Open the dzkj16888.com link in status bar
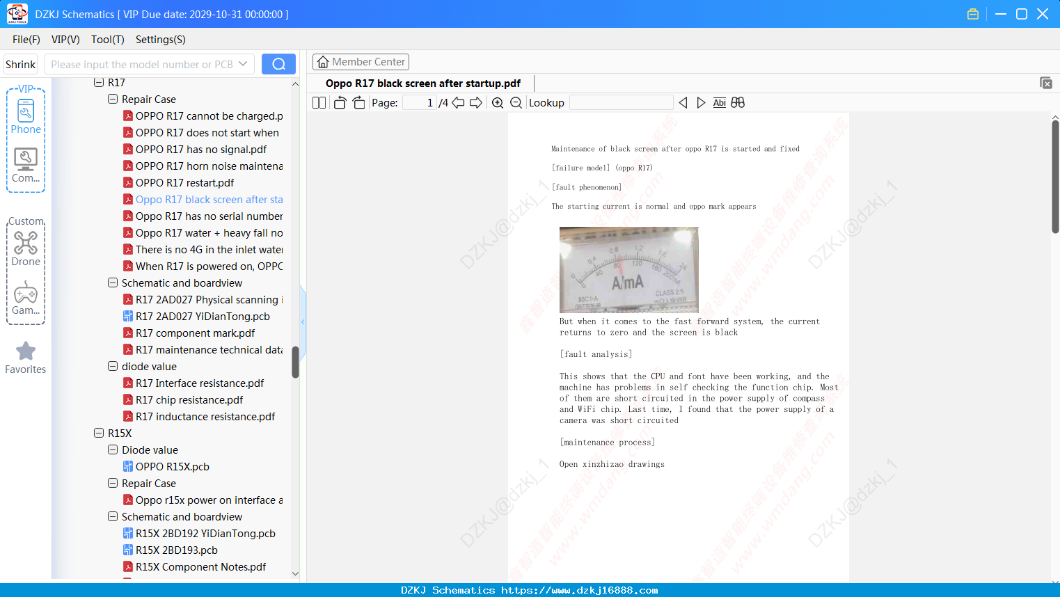The width and height of the screenshot is (1060, 597). click(580, 590)
